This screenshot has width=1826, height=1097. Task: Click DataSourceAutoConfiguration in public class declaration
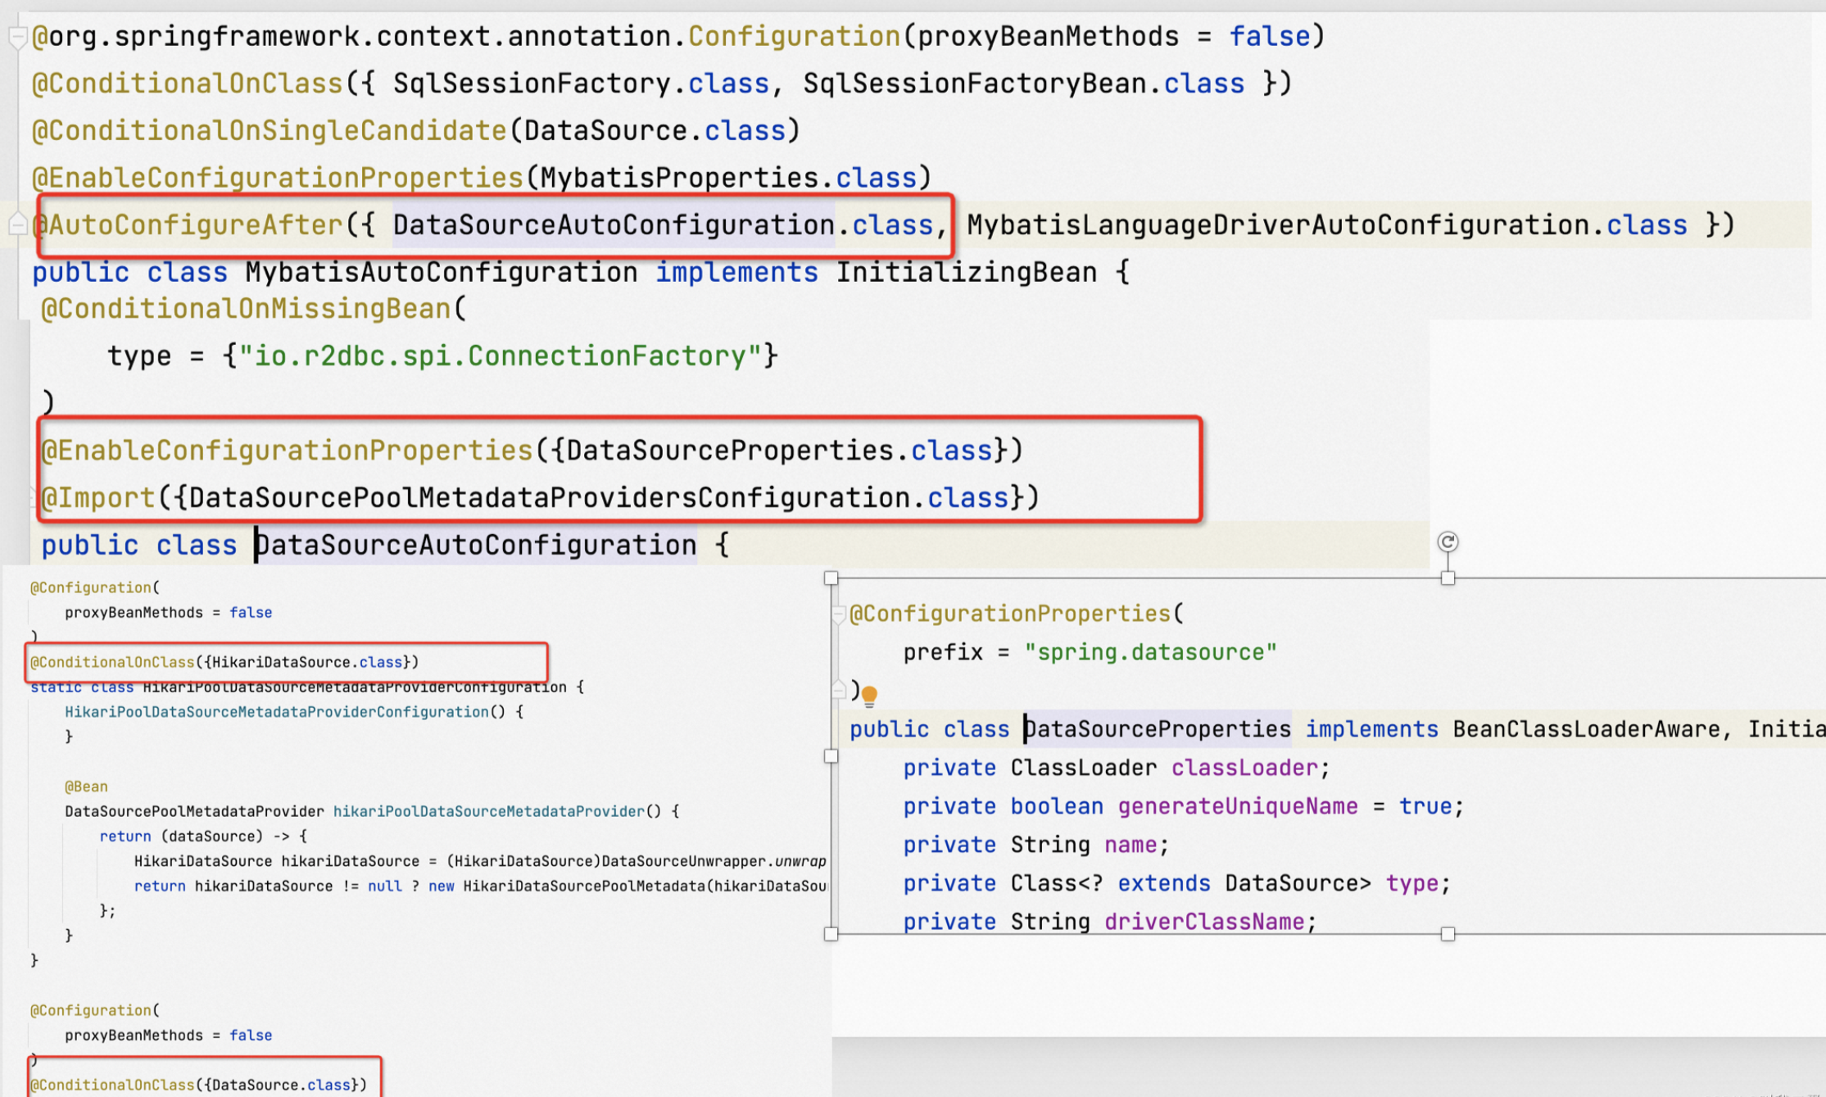tap(475, 545)
